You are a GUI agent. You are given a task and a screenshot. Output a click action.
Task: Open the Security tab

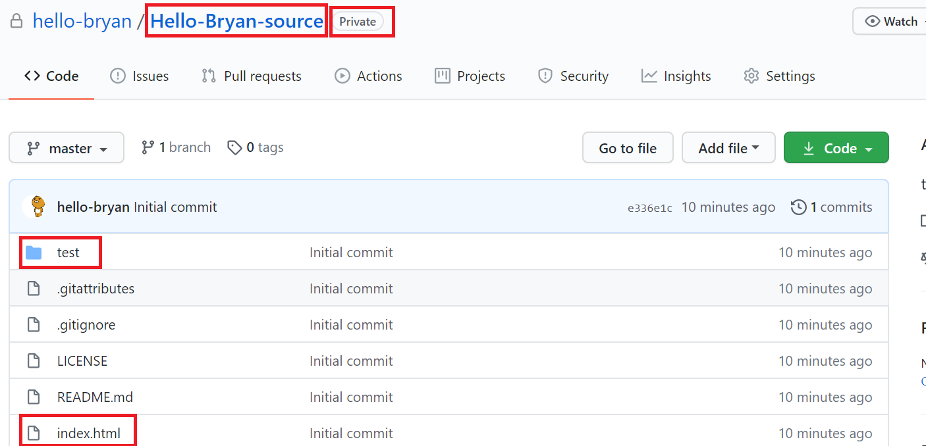point(573,76)
